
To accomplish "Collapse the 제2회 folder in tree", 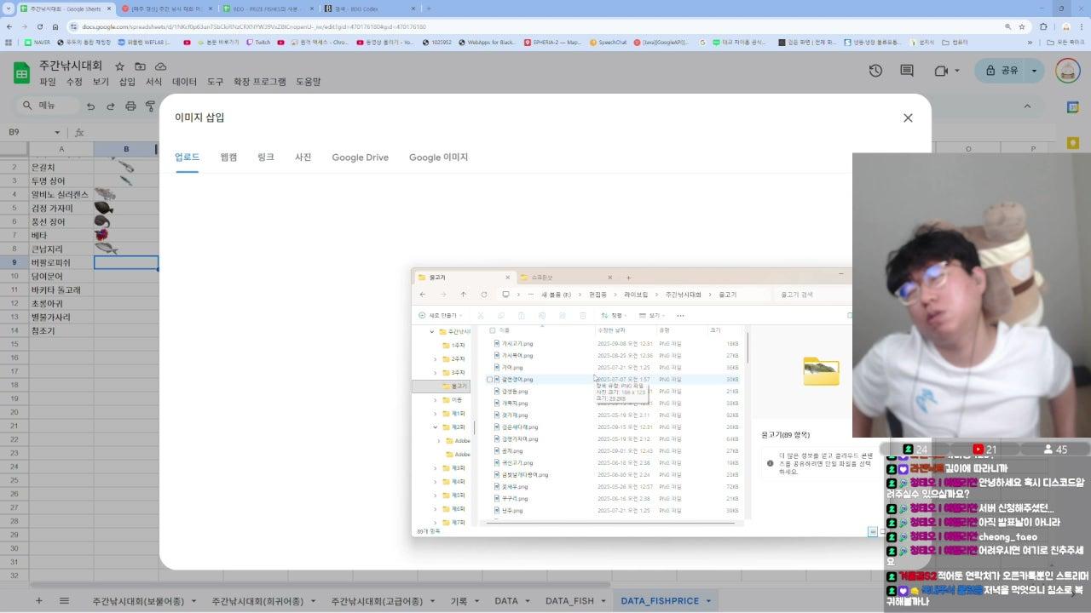I will pyautogui.click(x=436, y=427).
